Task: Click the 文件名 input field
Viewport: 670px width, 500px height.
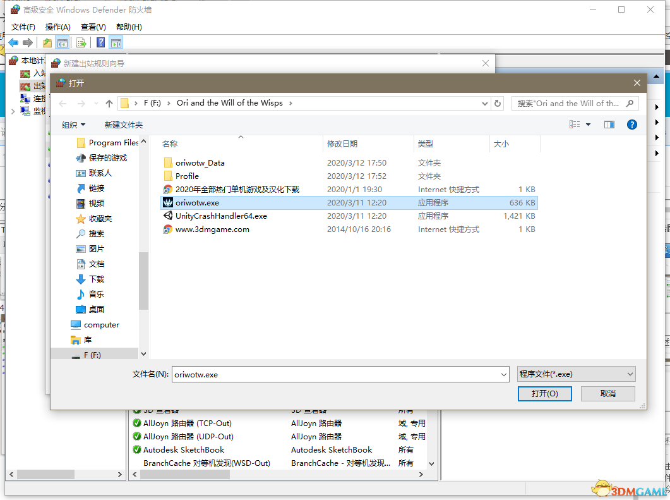Action: click(336, 374)
